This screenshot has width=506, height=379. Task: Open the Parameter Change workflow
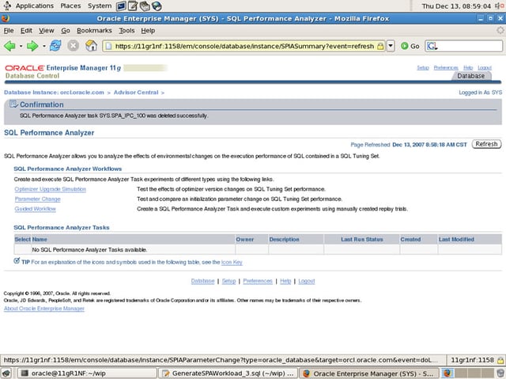[38, 199]
